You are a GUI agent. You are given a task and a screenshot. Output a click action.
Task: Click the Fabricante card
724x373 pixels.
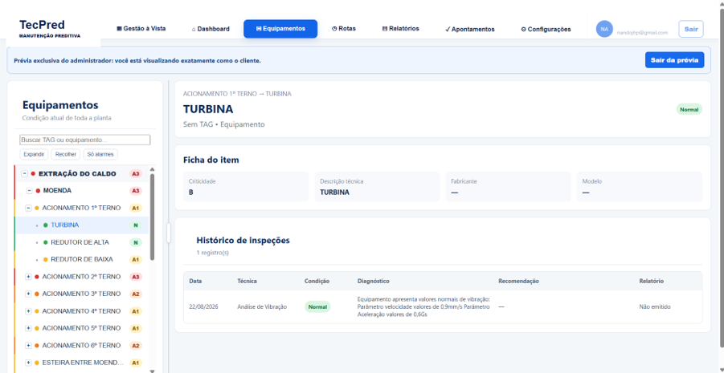coord(508,187)
